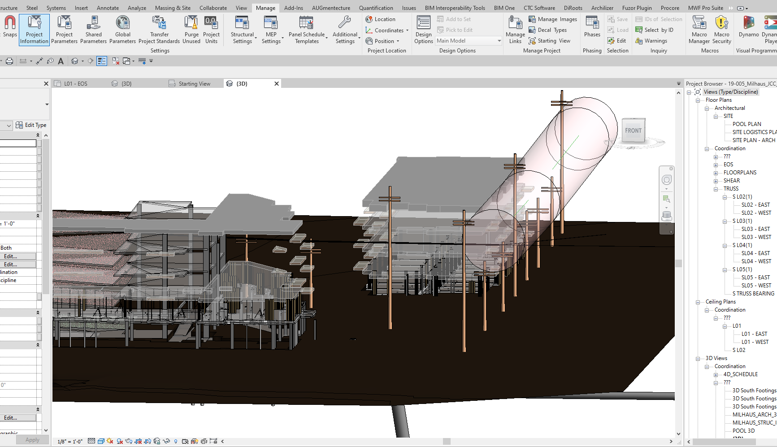Select SL02 - EAST view in browser

755,205
